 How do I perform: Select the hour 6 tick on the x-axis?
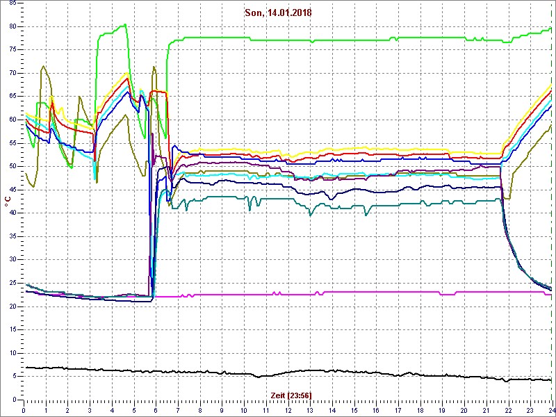pos(156,410)
